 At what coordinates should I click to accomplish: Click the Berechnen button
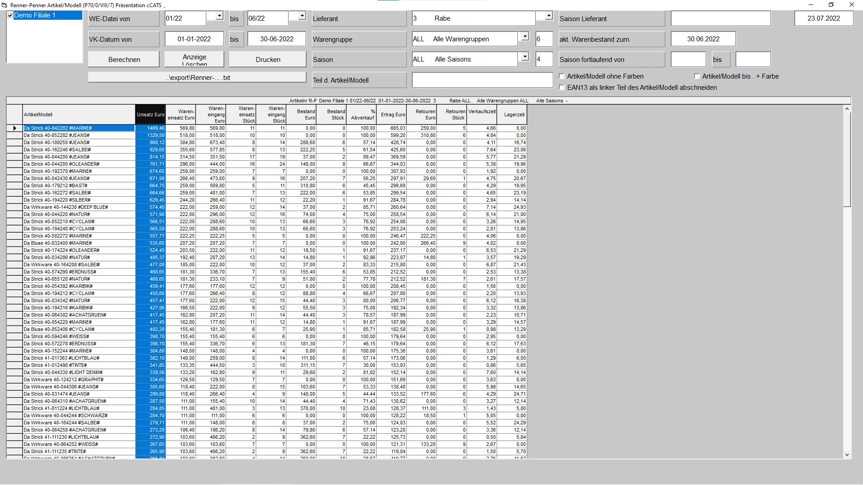[124, 59]
